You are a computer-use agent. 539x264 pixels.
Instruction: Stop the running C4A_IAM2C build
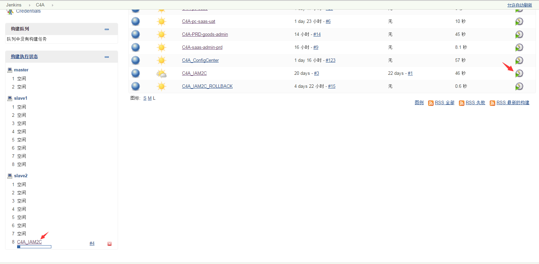[110, 244]
